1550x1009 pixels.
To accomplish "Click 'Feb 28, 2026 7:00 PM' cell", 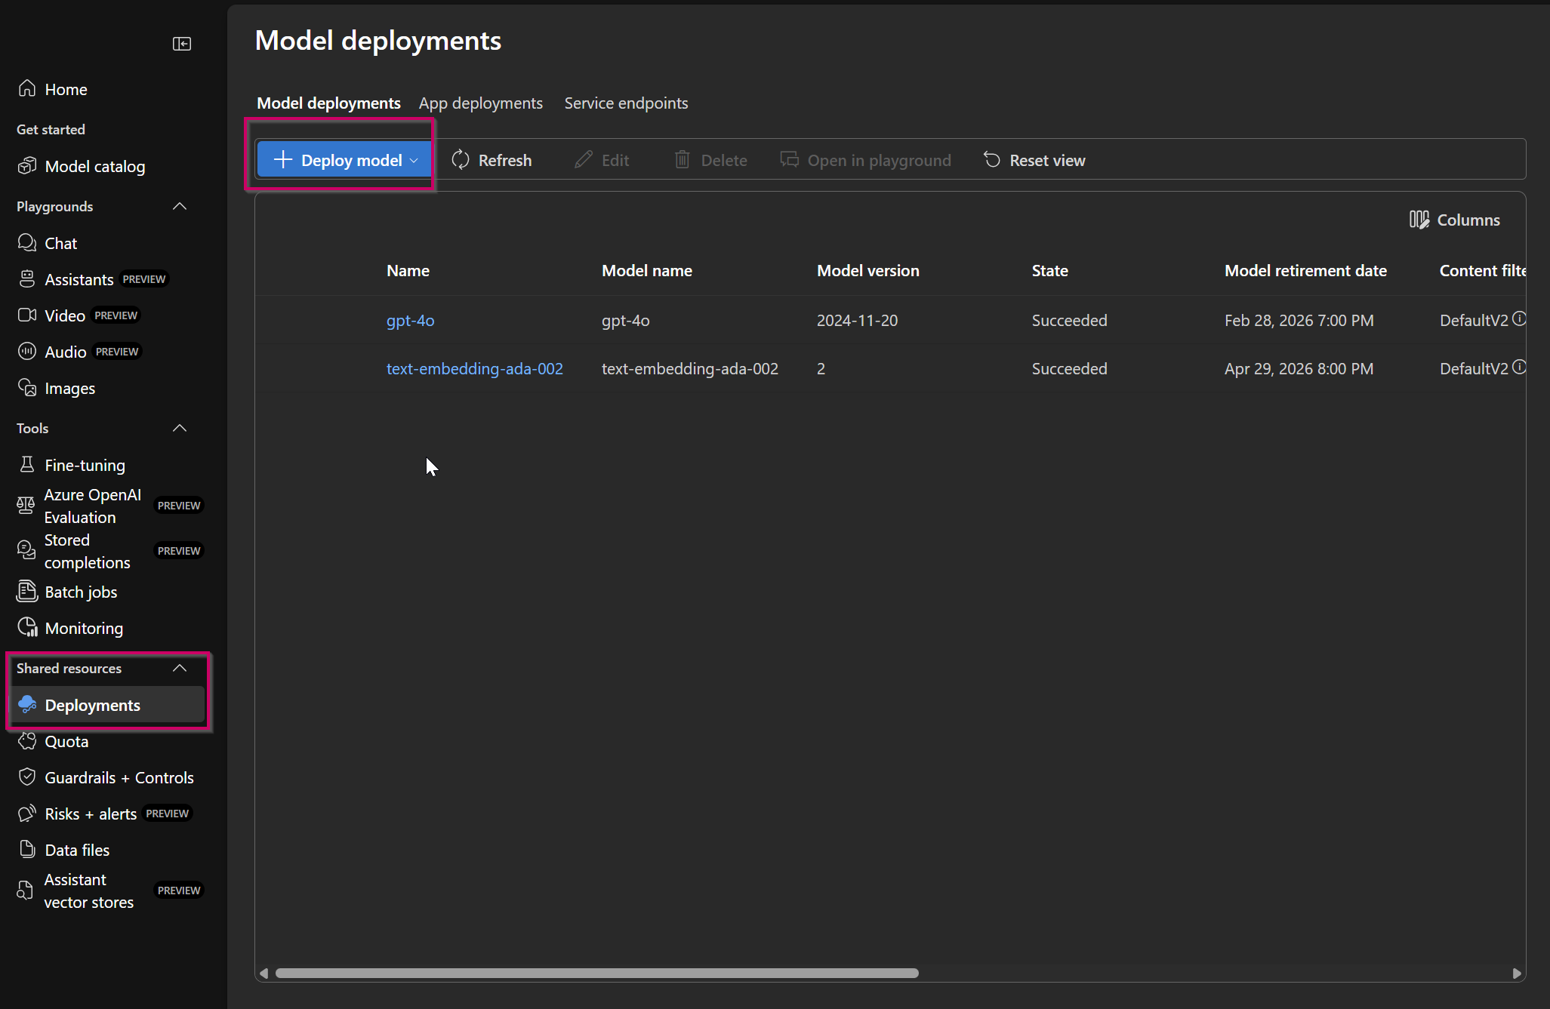I will 1299,320.
